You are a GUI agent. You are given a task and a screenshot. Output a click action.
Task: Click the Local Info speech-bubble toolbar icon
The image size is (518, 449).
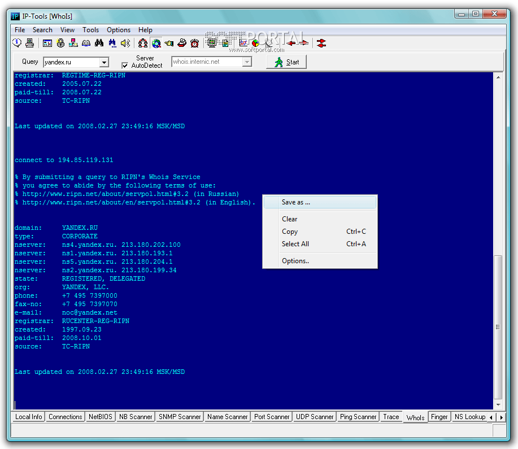click(x=17, y=43)
